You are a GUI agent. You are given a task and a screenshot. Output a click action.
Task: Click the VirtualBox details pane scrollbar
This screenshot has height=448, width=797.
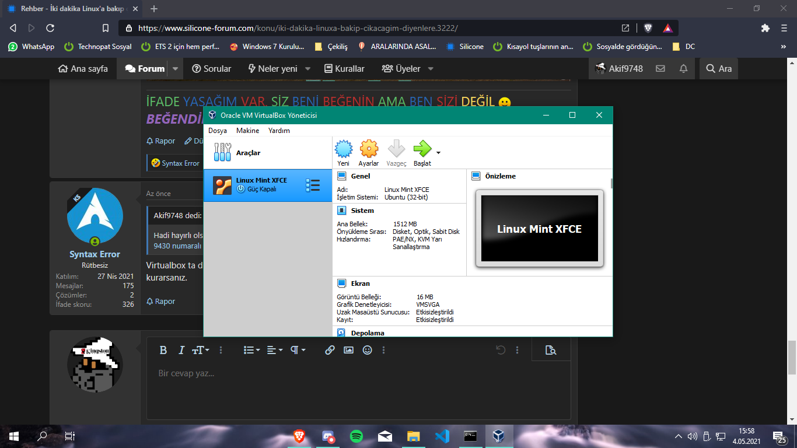tap(611, 184)
